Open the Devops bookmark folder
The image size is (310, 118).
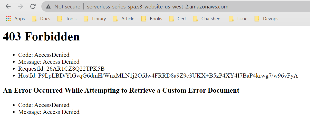266,19
